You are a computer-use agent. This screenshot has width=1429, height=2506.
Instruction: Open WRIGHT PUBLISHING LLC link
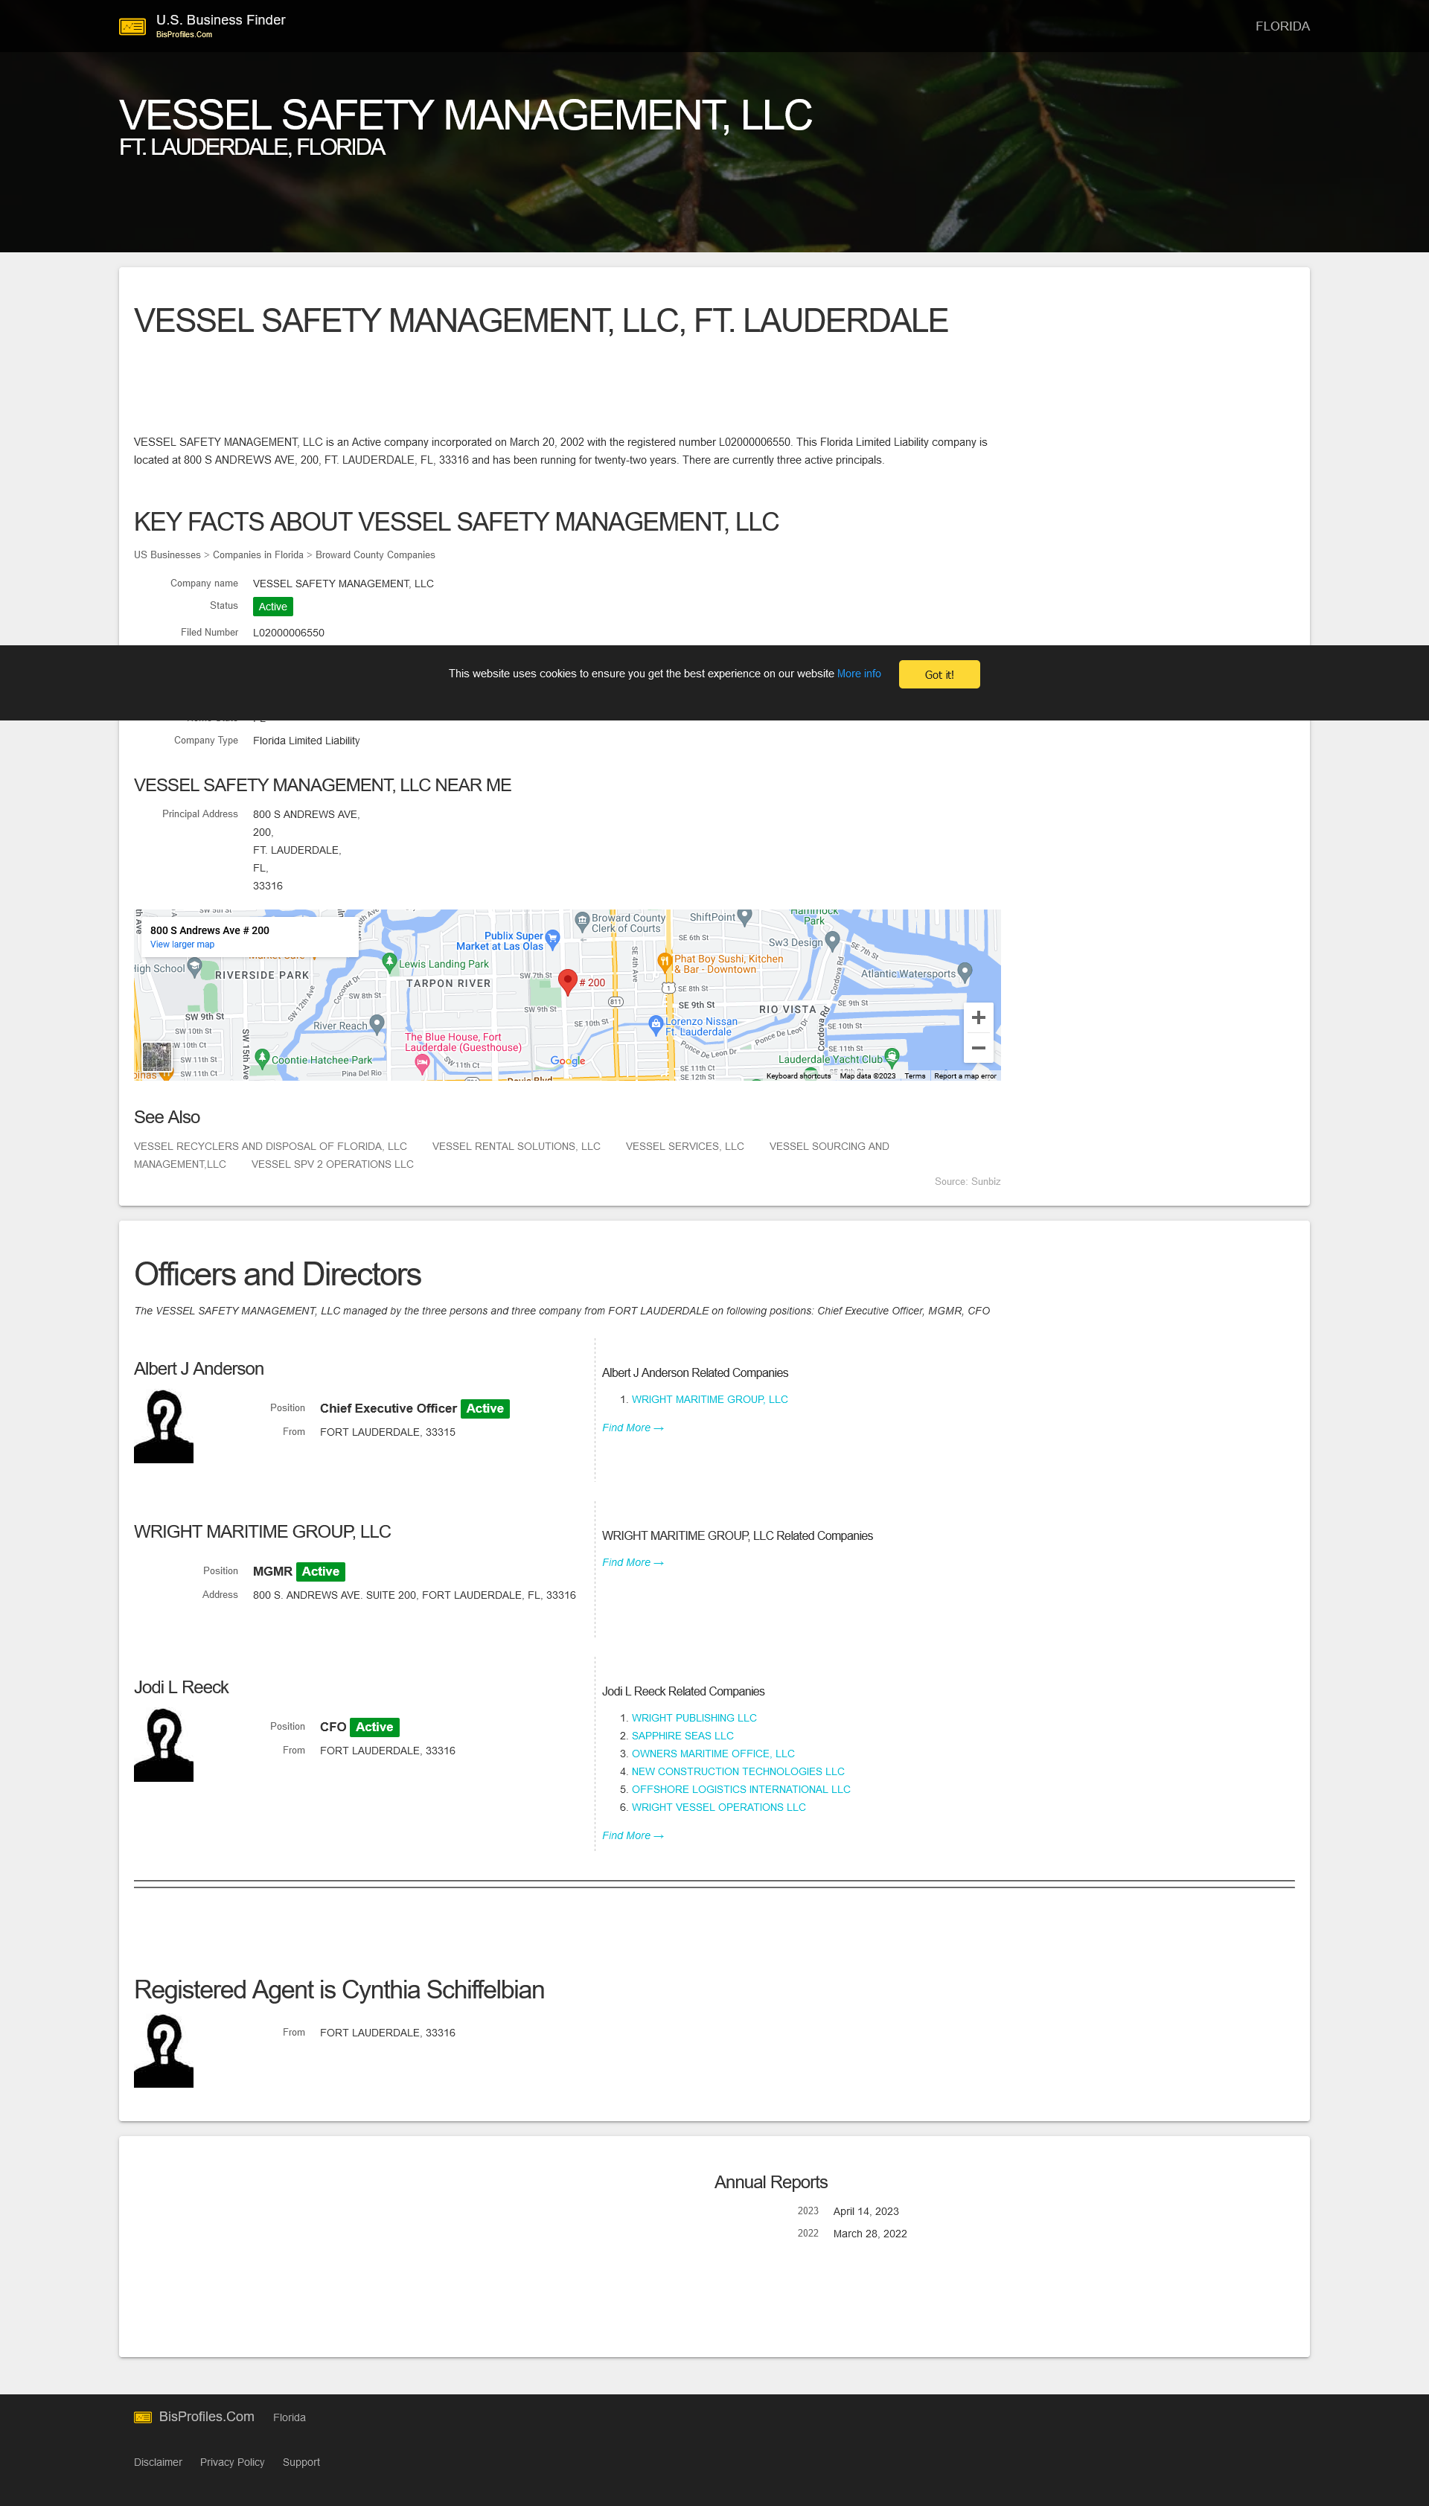pos(694,1718)
